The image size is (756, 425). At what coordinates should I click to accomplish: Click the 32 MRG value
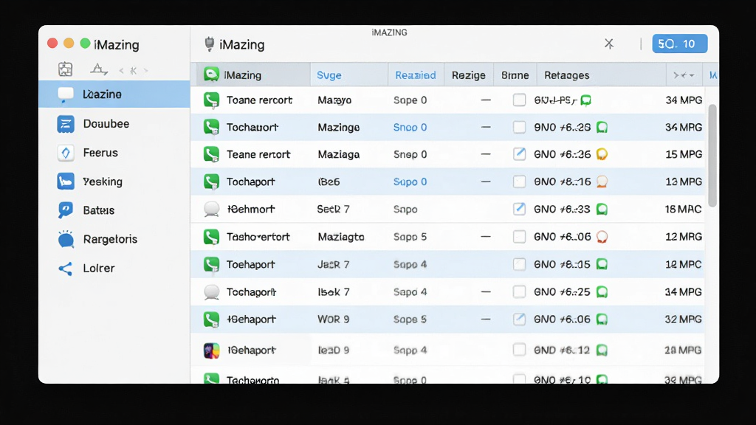[683, 319]
